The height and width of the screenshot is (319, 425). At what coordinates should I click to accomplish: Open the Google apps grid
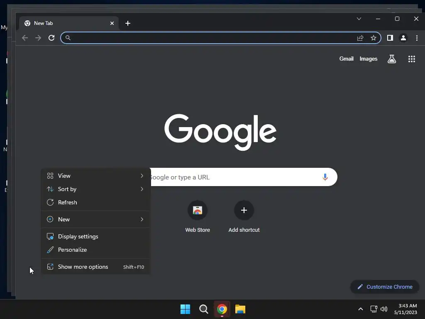(412, 59)
